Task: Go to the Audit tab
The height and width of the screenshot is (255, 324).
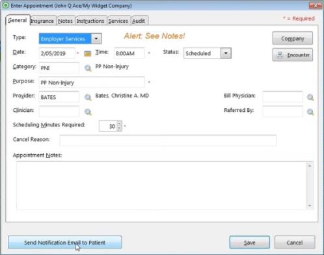Action: (139, 21)
